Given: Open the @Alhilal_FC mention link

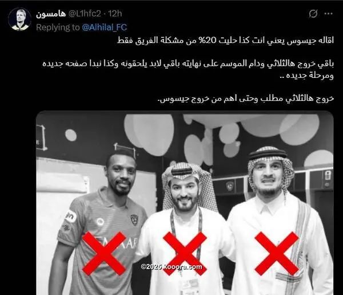Looking at the screenshot, I should click(105, 27).
